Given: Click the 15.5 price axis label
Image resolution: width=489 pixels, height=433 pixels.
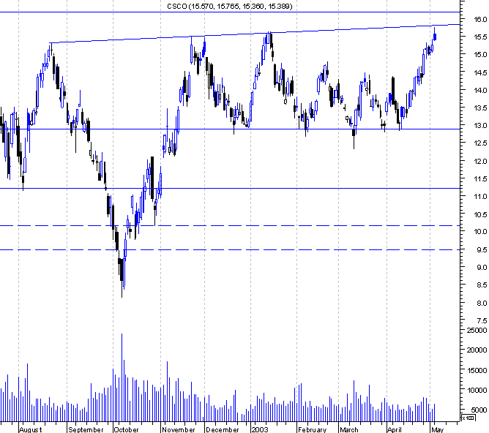Looking at the screenshot, I should pyautogui.click(x=480, y=37).
